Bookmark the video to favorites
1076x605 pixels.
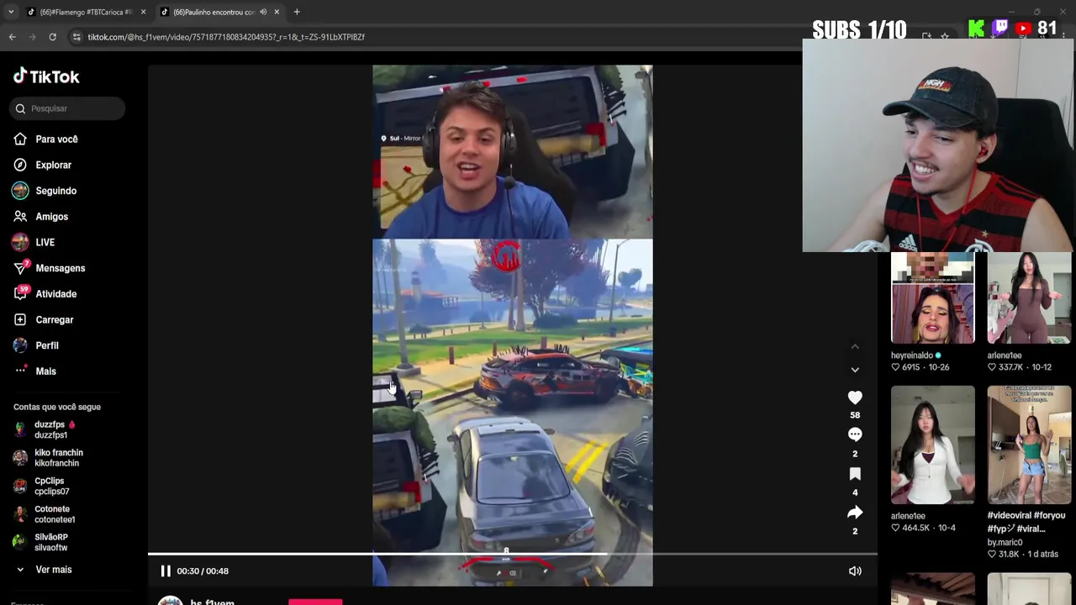pos(855,474)
